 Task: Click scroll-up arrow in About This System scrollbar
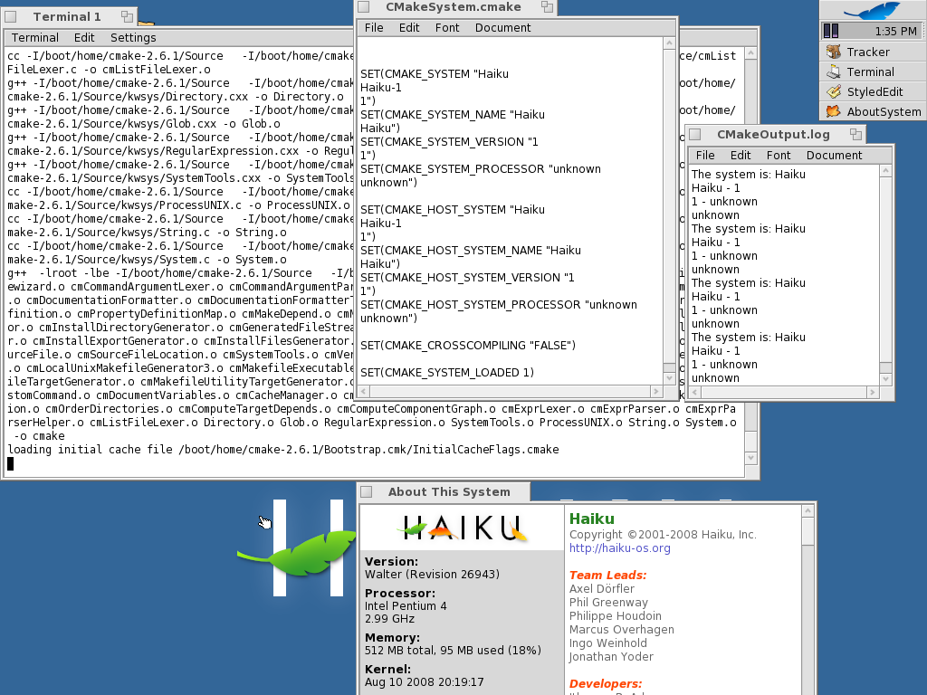[x=808, y=512]
